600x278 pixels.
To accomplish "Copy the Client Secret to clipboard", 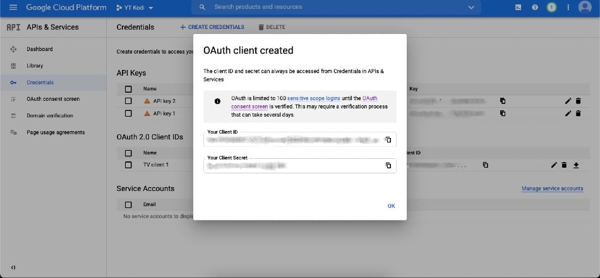I will (x=388, y=165).
